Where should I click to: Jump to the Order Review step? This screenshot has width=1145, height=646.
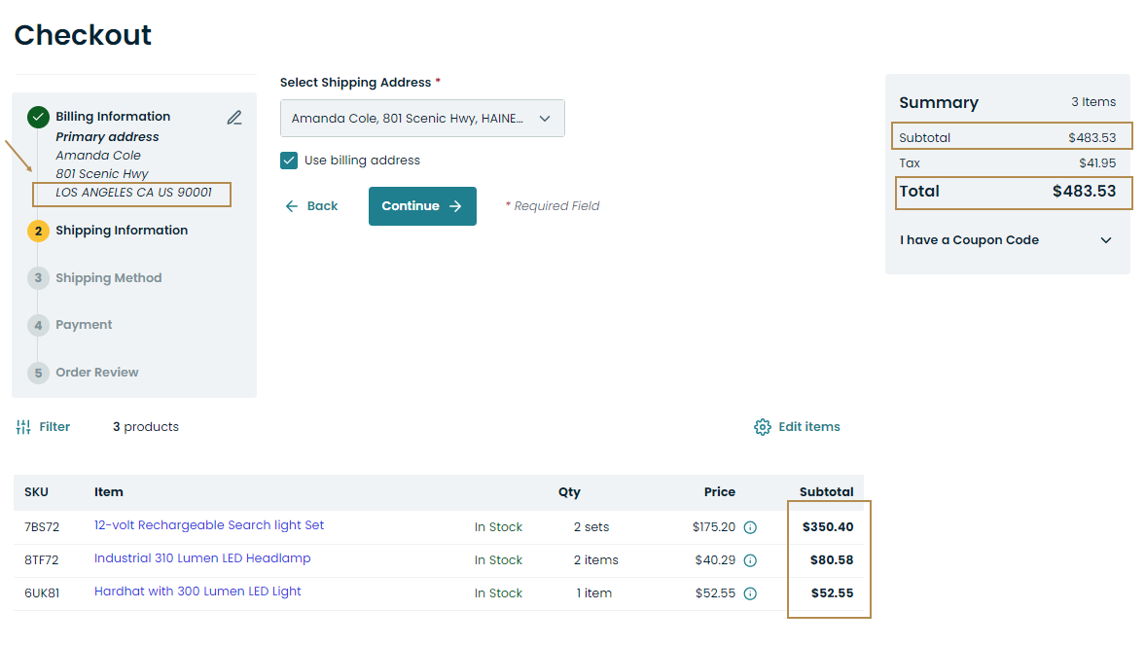(96, 373)
